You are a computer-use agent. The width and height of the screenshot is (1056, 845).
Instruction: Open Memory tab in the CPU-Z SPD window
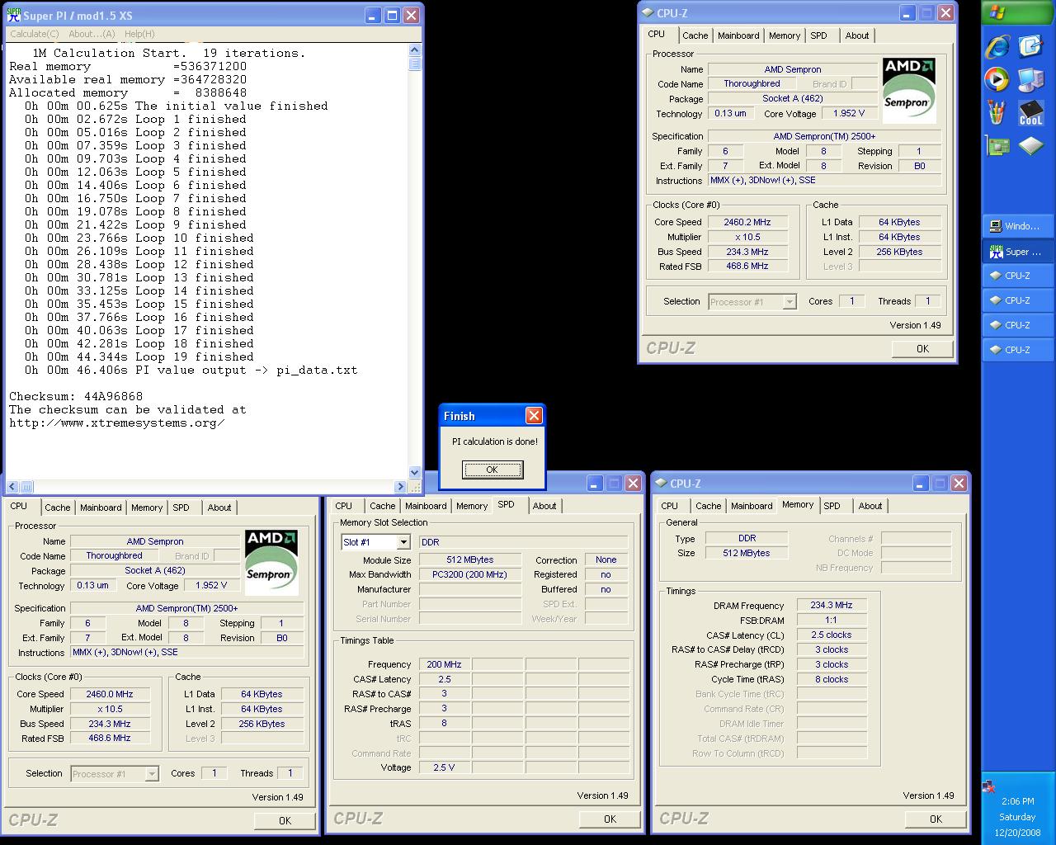(x=472, y=506)
